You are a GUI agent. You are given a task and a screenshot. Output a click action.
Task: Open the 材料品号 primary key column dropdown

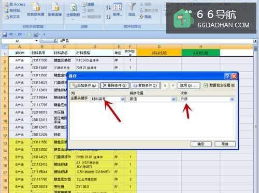(x=123, y=99)
